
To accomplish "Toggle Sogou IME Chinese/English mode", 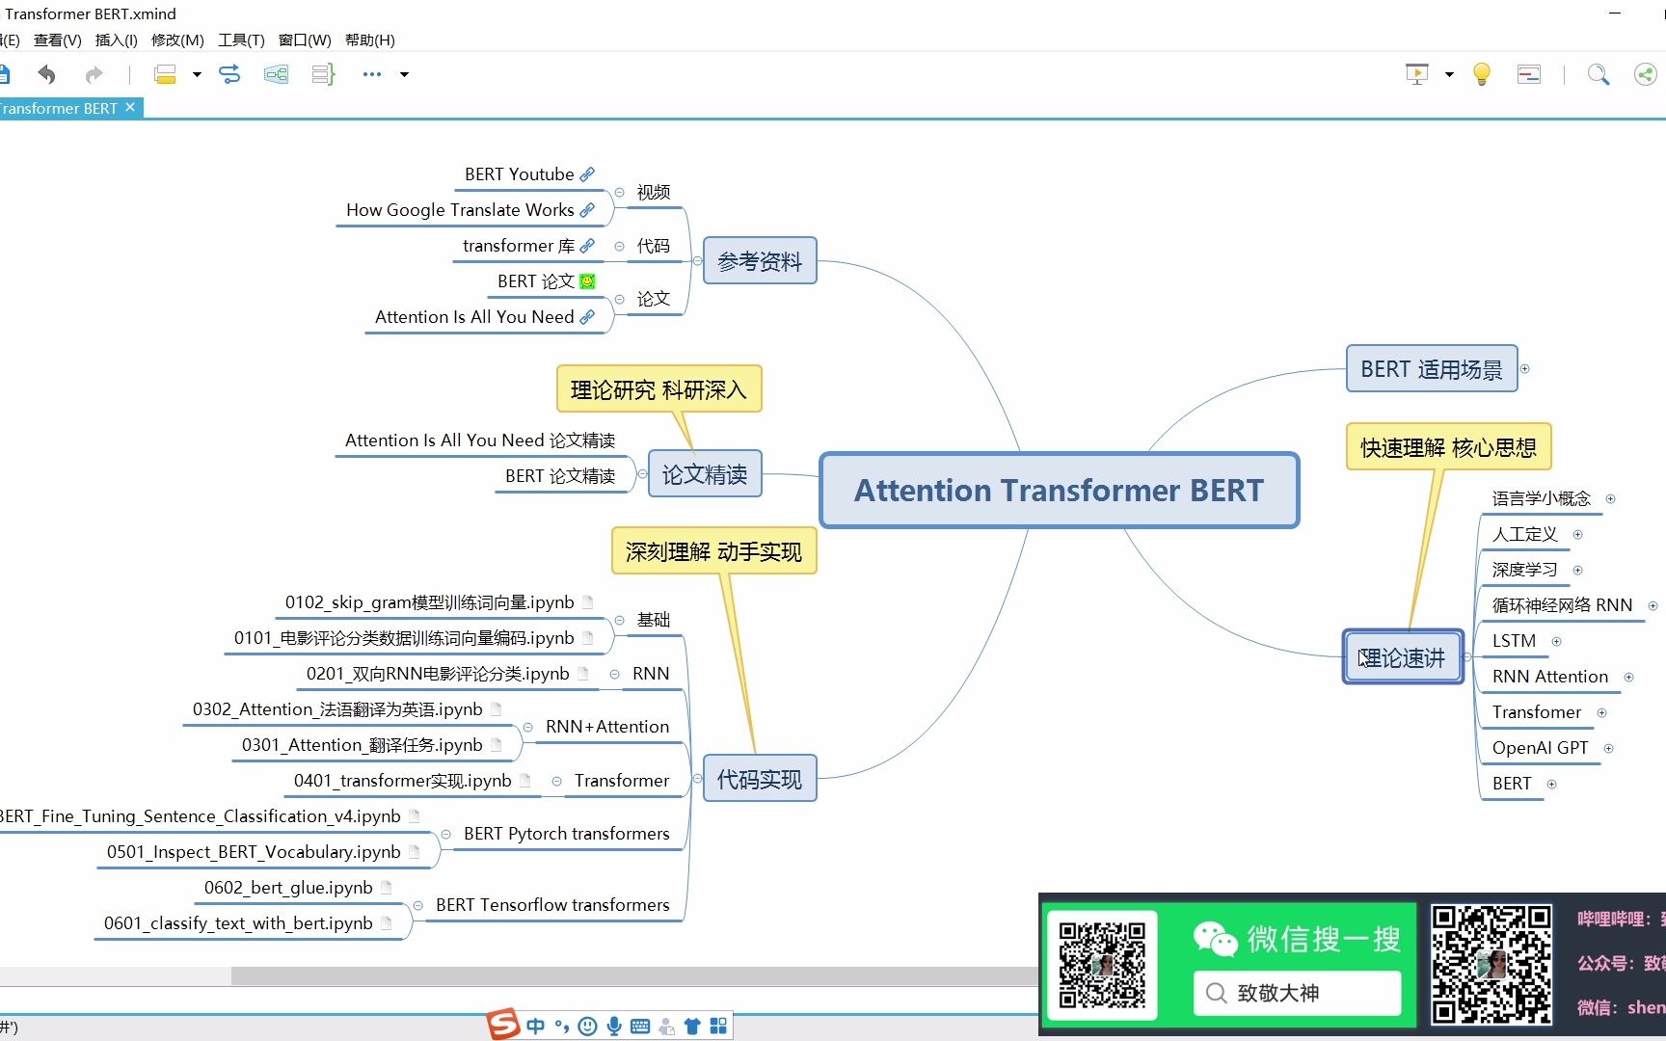I will (536, 1027).
